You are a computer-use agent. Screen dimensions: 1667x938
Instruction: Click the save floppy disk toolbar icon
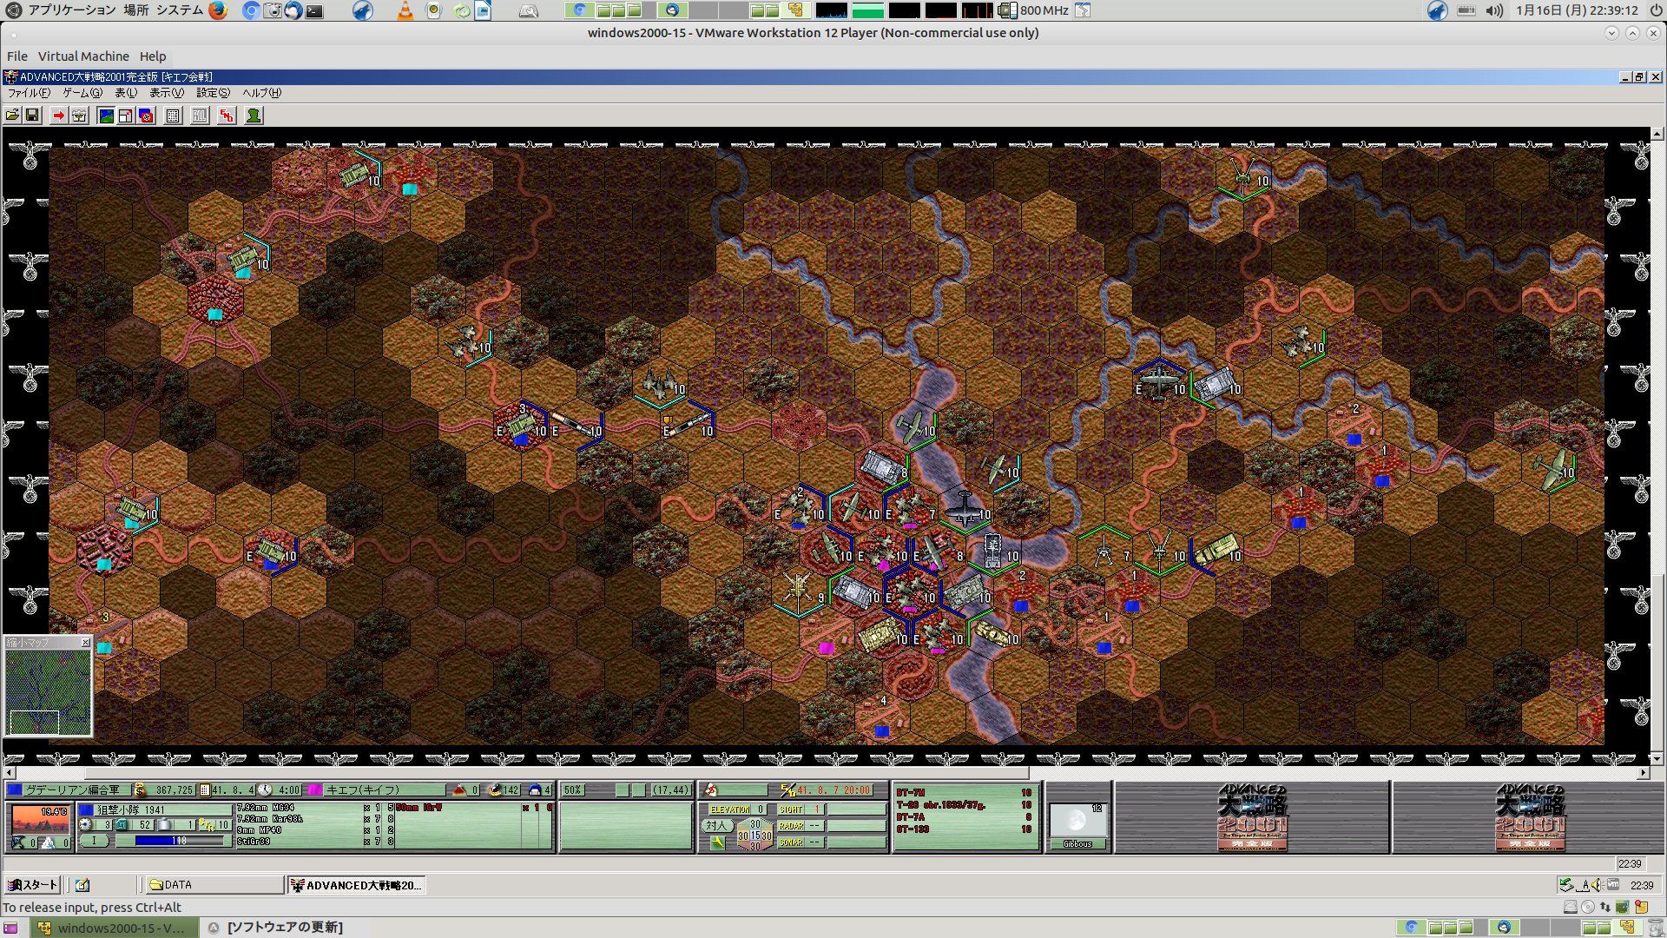click(x=32, y=116)
